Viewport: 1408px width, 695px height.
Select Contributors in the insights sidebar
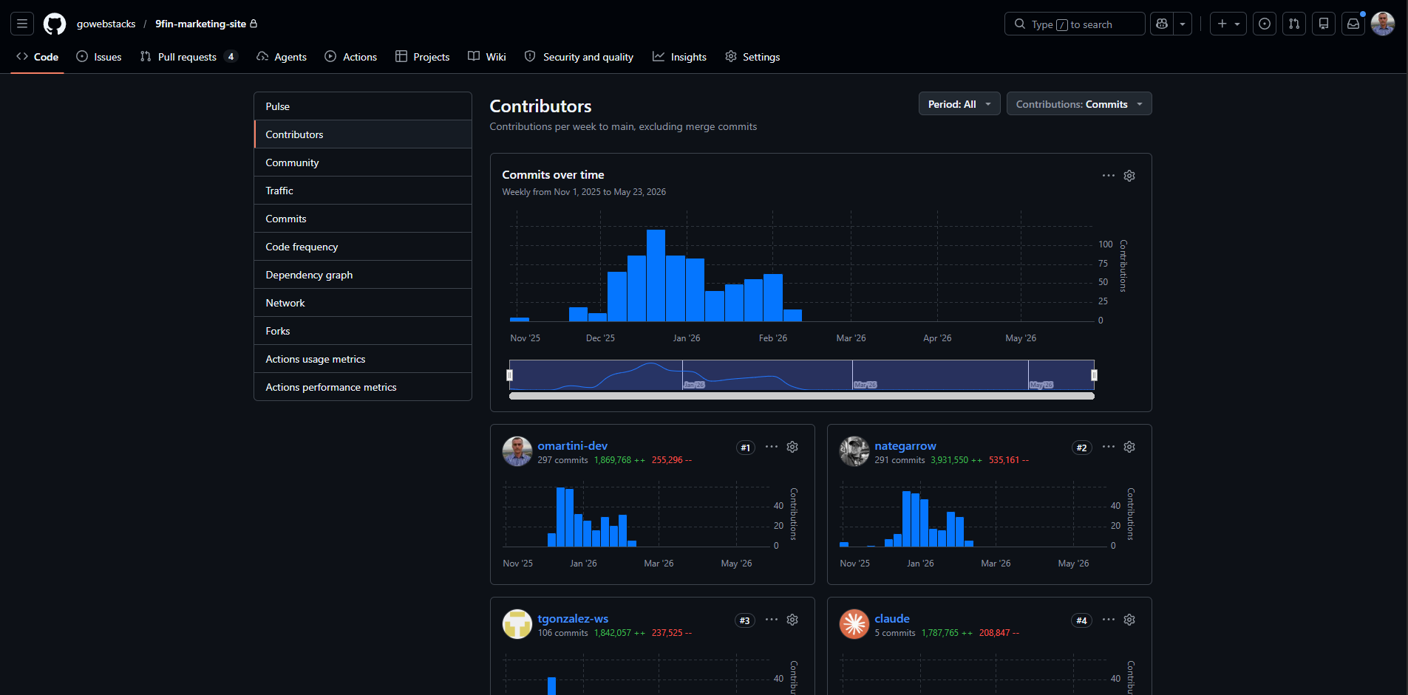[363, 134]
